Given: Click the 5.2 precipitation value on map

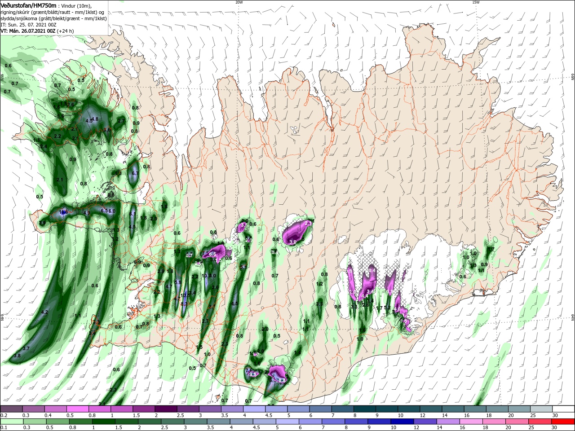Looking at the screenshot, I should tap(388, 308).
